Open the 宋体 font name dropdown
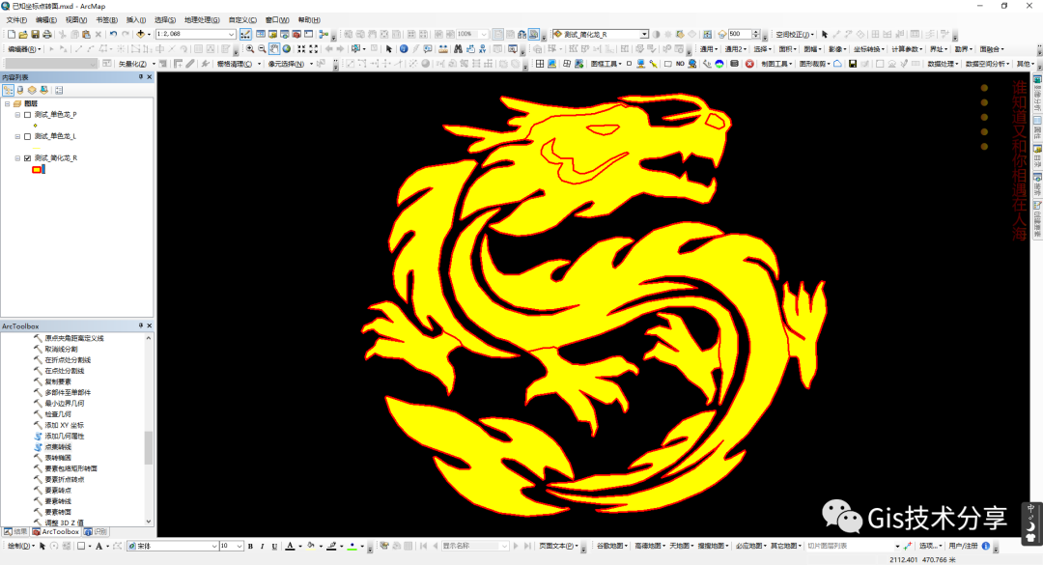Image resolution: width=1043 pixels, height=565 pixels. tap(214, 547)
